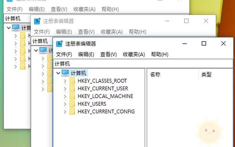Open 查看(V) menu in the front window

tap(108, 54)
